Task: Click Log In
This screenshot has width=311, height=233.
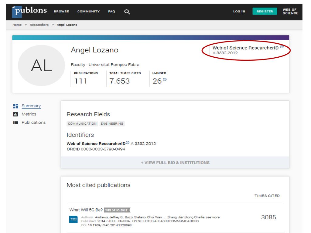Action: pyautogui.click(x=239, y=12)
